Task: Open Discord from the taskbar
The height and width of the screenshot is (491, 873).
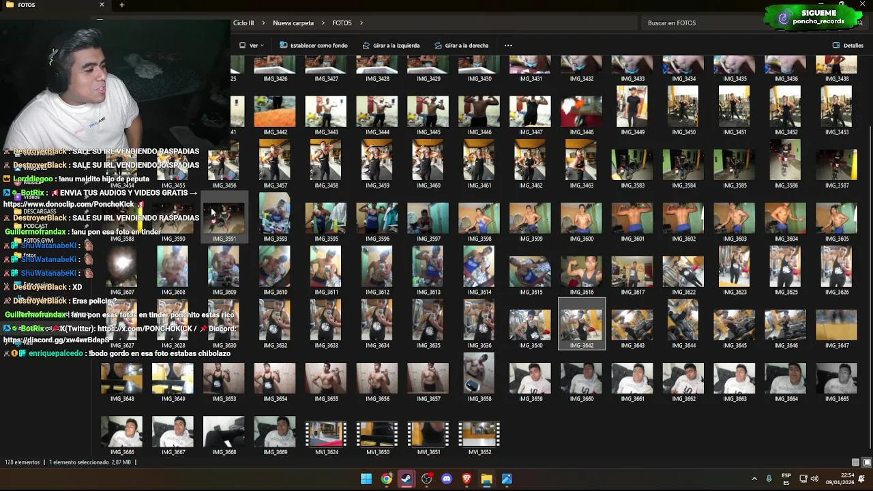Action: [x=447, y=479]
